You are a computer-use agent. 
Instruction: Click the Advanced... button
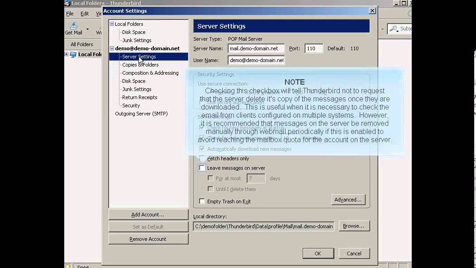348,200
